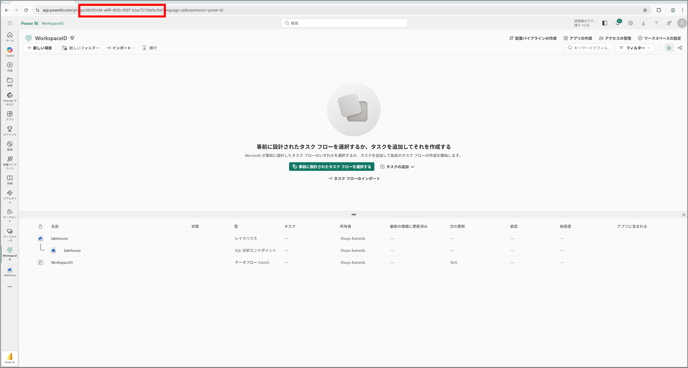Open the OneLake catalog in sidebar
688x368 pixels.
(x=10, y=98)
